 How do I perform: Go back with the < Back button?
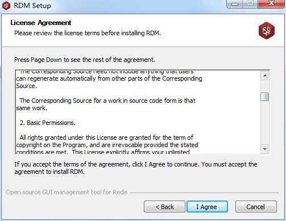[164, 207]
